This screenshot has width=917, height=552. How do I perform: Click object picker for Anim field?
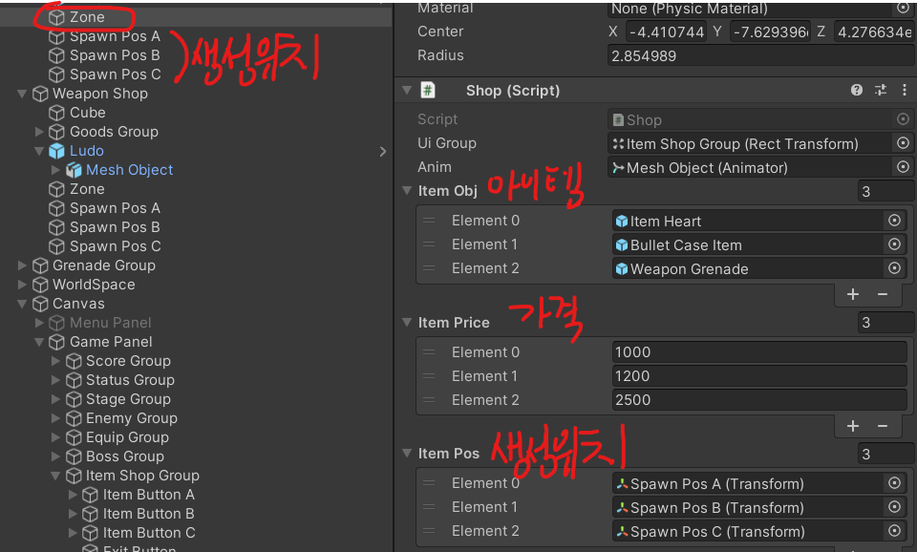[902, 167]
